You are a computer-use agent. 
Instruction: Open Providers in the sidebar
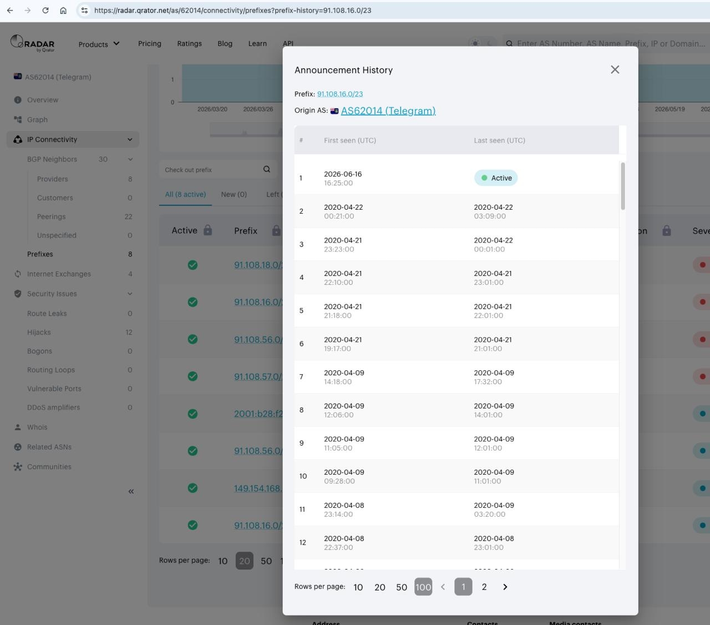[53, 179]
